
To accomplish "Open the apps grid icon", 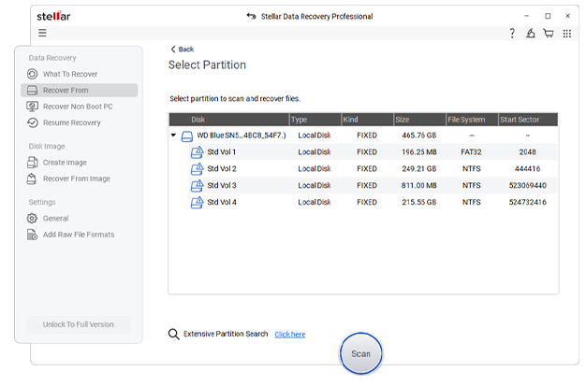I will 567,34.
